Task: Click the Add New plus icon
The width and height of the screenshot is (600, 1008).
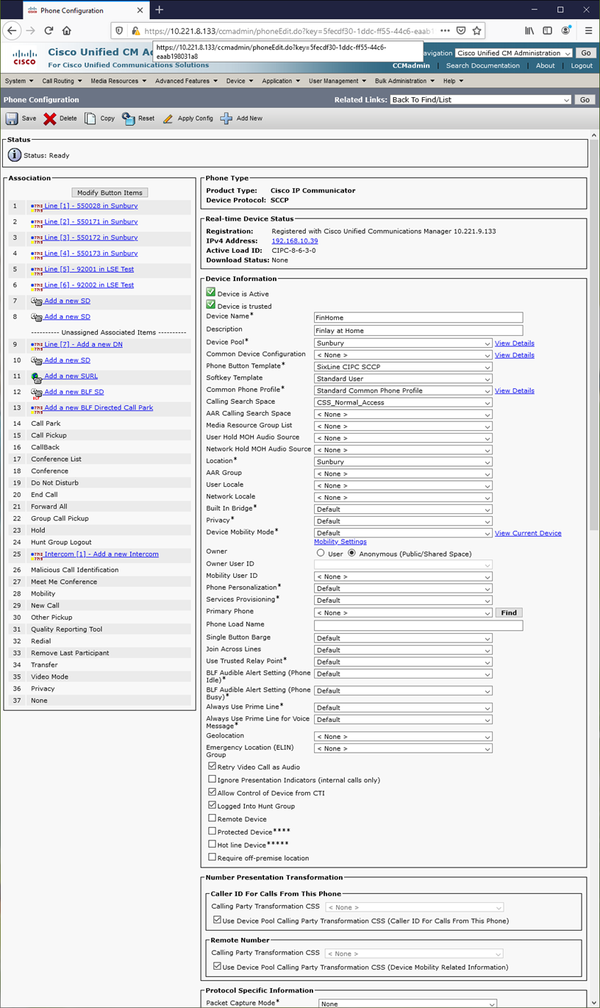Action: [226, 118]
